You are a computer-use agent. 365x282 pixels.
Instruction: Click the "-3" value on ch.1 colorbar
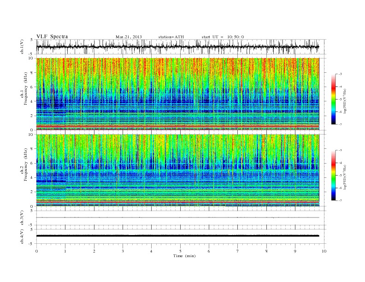[340, 74]
